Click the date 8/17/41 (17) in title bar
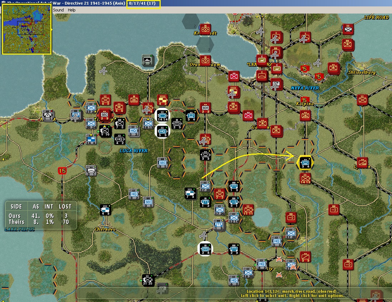The width and height of the screenshot is (392, 302). 142,3
